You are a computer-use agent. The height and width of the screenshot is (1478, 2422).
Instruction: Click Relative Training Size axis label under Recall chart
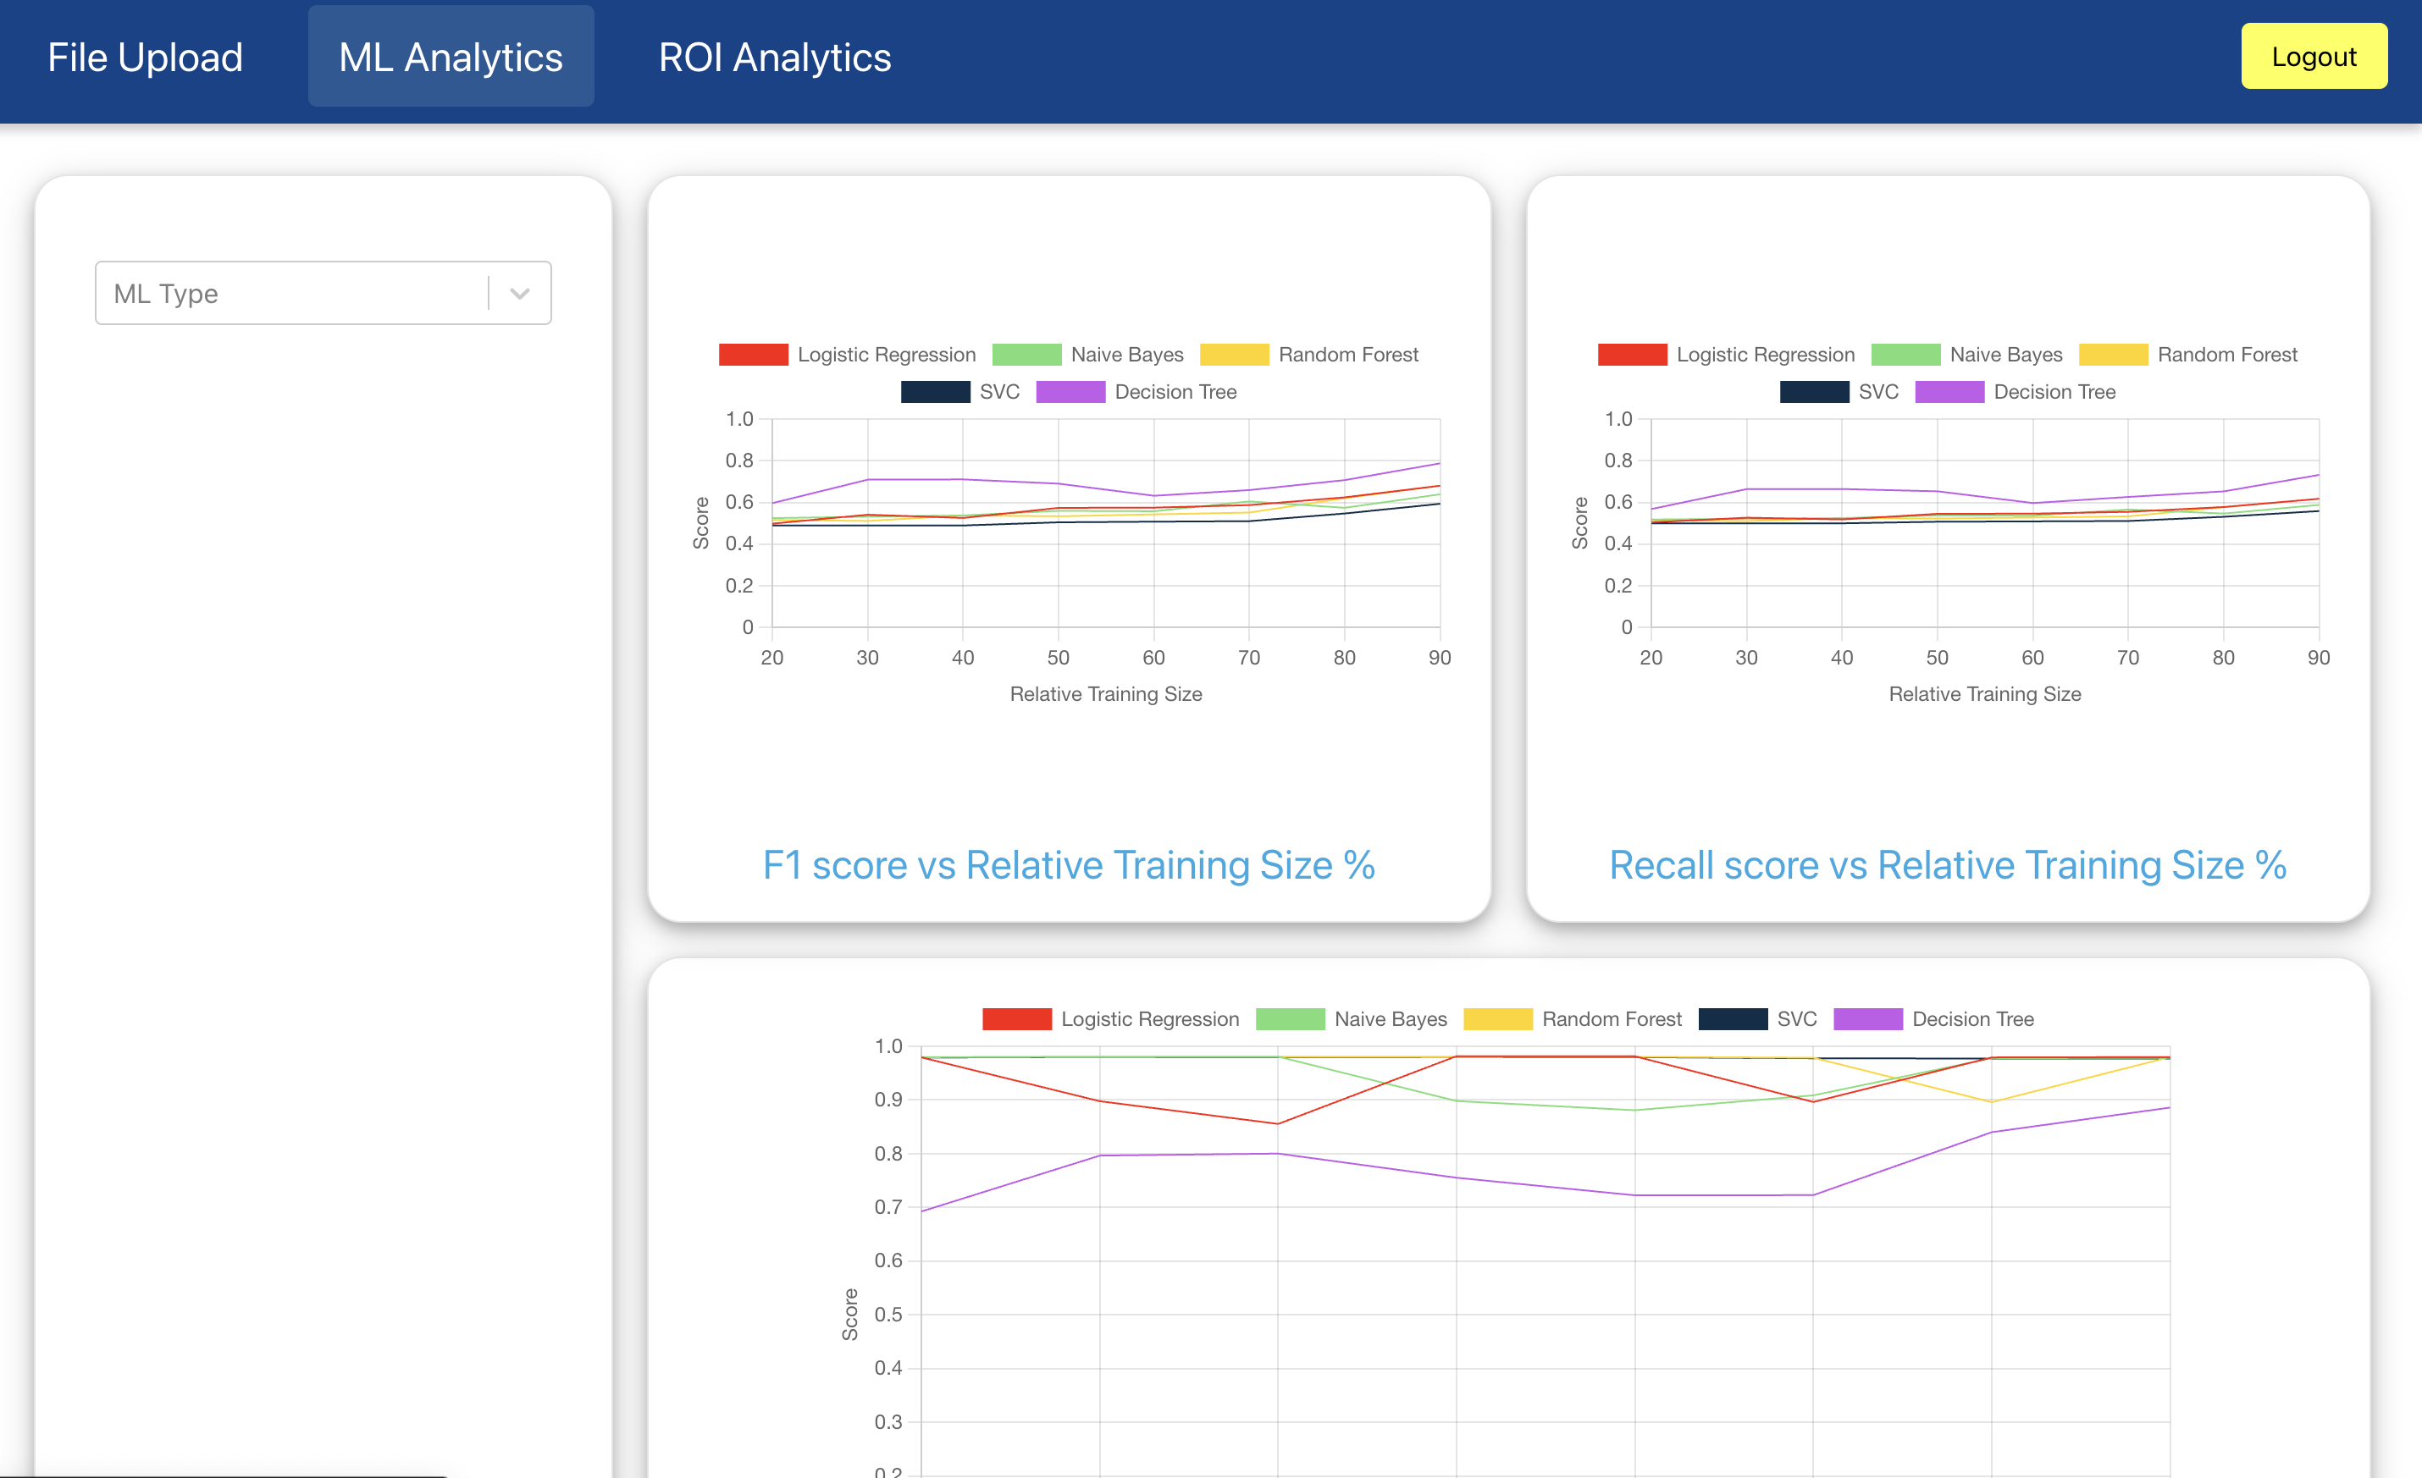click(x=1984, y=694)
